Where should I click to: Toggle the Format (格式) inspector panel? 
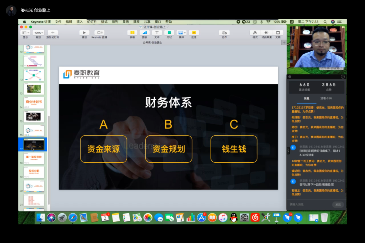click(x=255, y=33)
